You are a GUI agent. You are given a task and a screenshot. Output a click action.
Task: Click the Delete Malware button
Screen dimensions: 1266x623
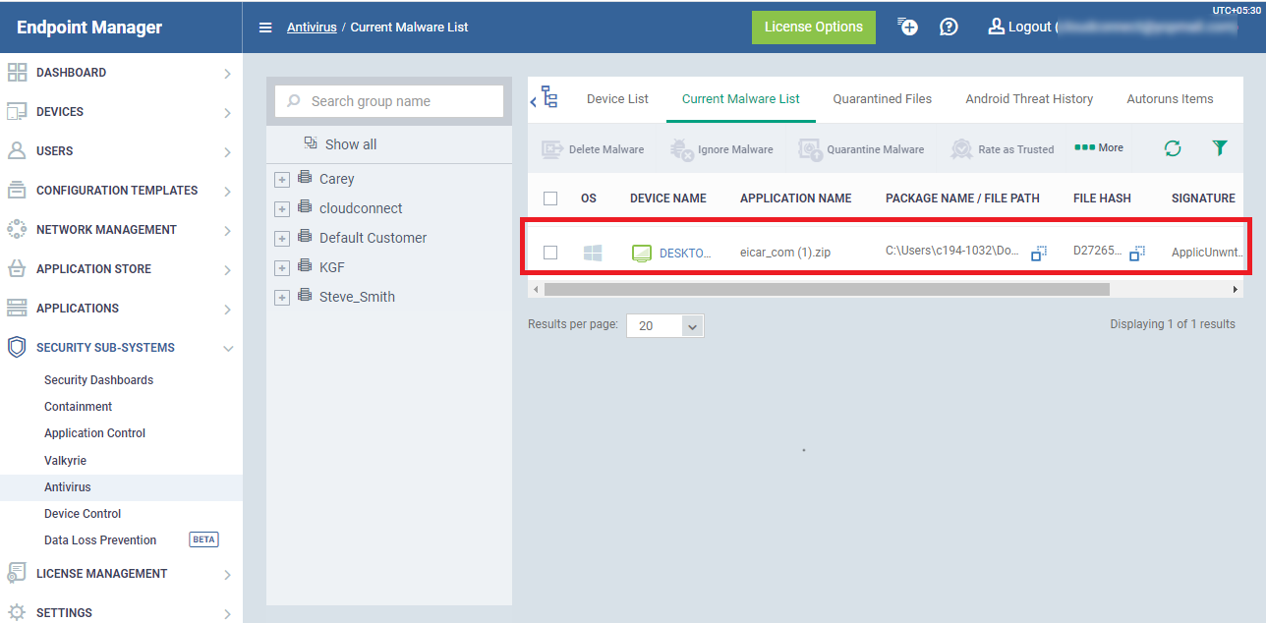(x=594, y=149)
